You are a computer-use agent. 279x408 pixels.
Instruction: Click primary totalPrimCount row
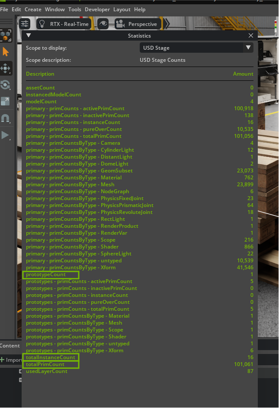point(140,136)
